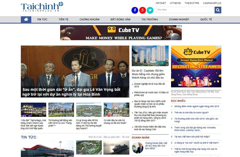Open the CHỨNG KHOÁN menu
Viewport: 240px width, 157px height.
tap(89, 20)
